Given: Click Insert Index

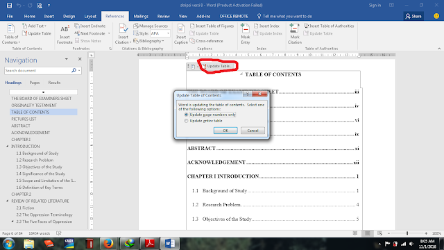Looking at the screenshot, I should [x=266, y=26].
